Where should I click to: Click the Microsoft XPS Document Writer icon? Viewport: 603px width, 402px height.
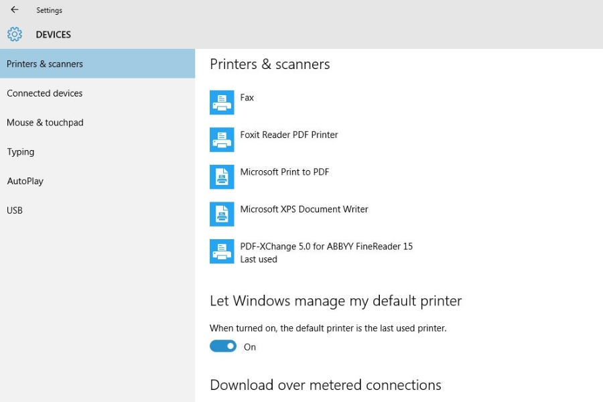(222, 214)
